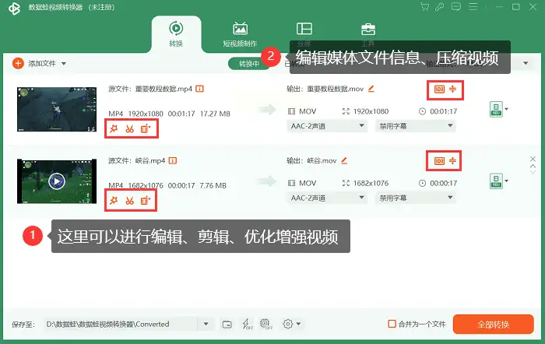Remove 峡谷.mp4 row with X icon
This screenshot has height=344, width=545.
pyautogui.click(x=533, y=159)
